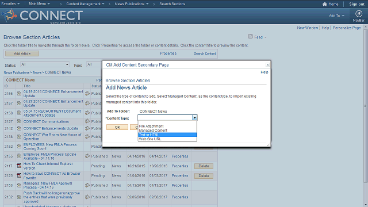Open the Type filter dropdown
This screenshot has height=207, width=368.
pyautogui.click(x=94, y=64)
